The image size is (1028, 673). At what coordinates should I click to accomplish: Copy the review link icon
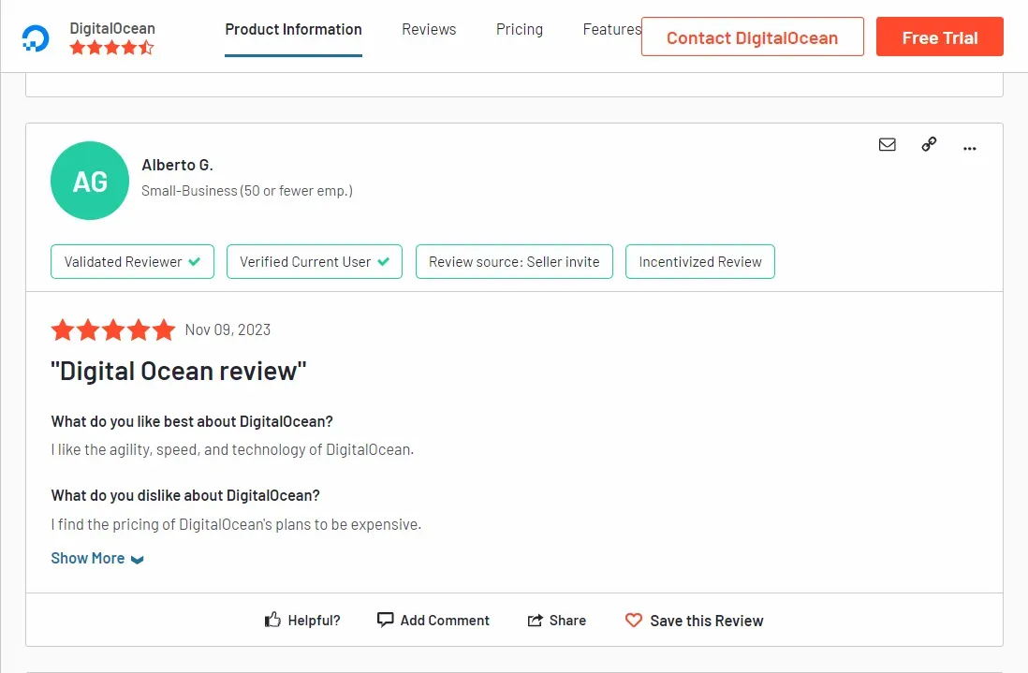point(929,144)
